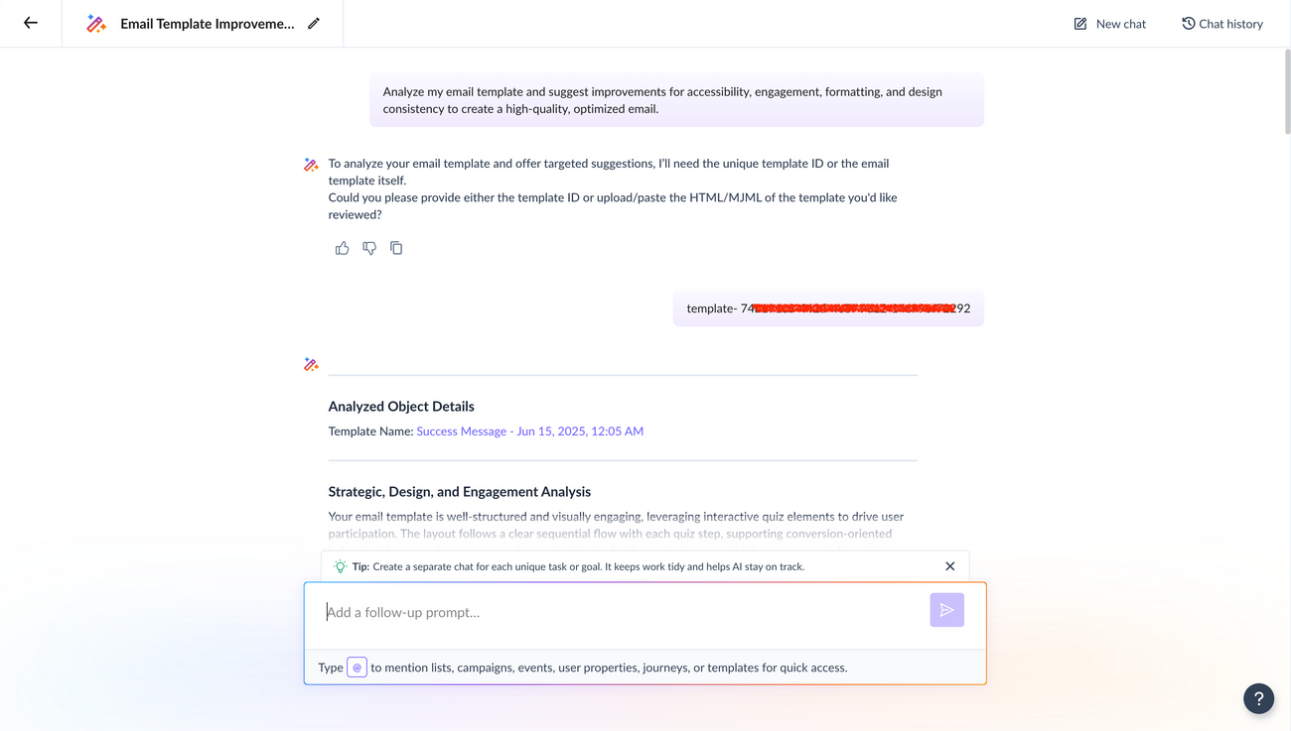
Task: Click the redacted template ID message bubble
Action: point(828,308)
